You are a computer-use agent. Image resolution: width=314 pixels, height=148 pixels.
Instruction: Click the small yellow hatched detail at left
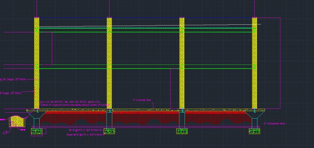tap(17, 121)
